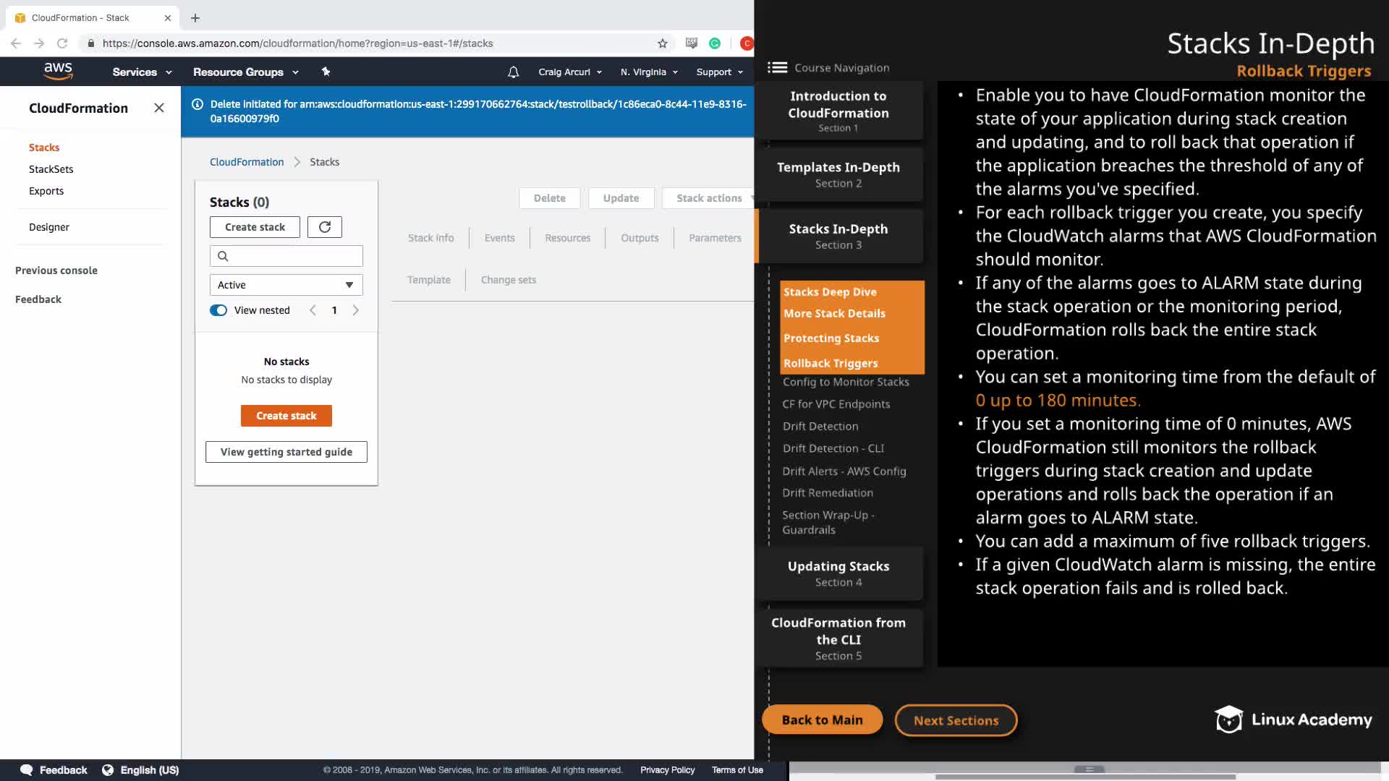The width and height of the screenshot is (1389, 781).
Task: Toggle the View nested switch
Action: (218, 310)
